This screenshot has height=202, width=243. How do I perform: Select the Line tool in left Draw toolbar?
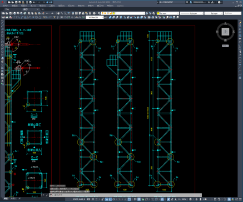tap(2, 22)
